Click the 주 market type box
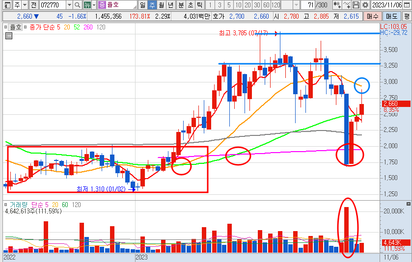 click(17, 5)
